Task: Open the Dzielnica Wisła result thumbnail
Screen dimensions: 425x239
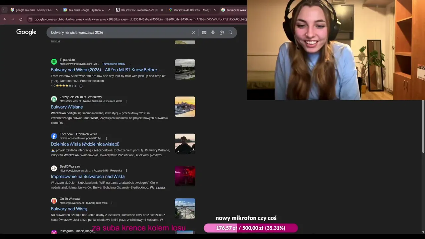Action: [x=185, y=144]
